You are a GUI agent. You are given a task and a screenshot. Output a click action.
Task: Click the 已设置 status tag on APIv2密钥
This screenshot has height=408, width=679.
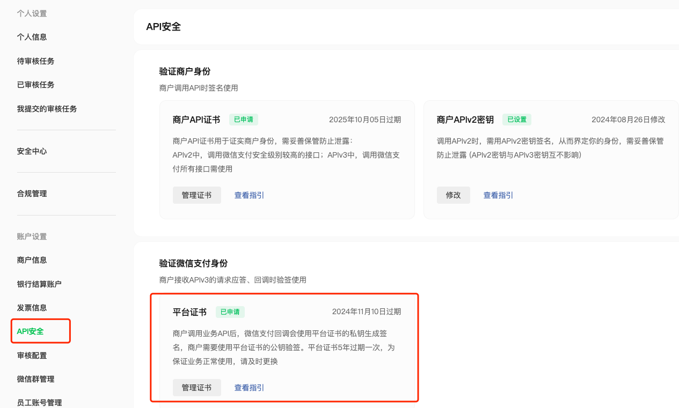[x=516, y=120]
